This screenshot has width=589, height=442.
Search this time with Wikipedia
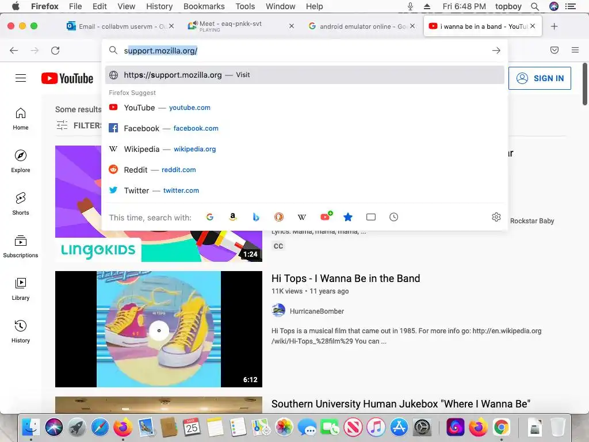click(301, 217)
